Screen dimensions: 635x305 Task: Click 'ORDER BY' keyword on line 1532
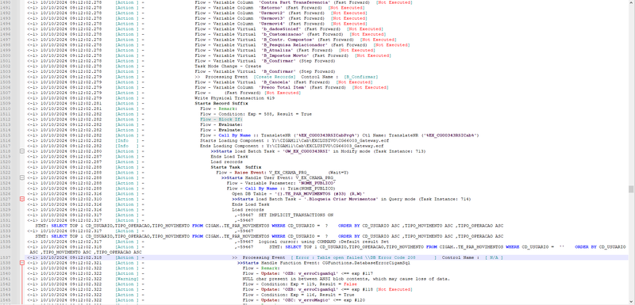349,226
